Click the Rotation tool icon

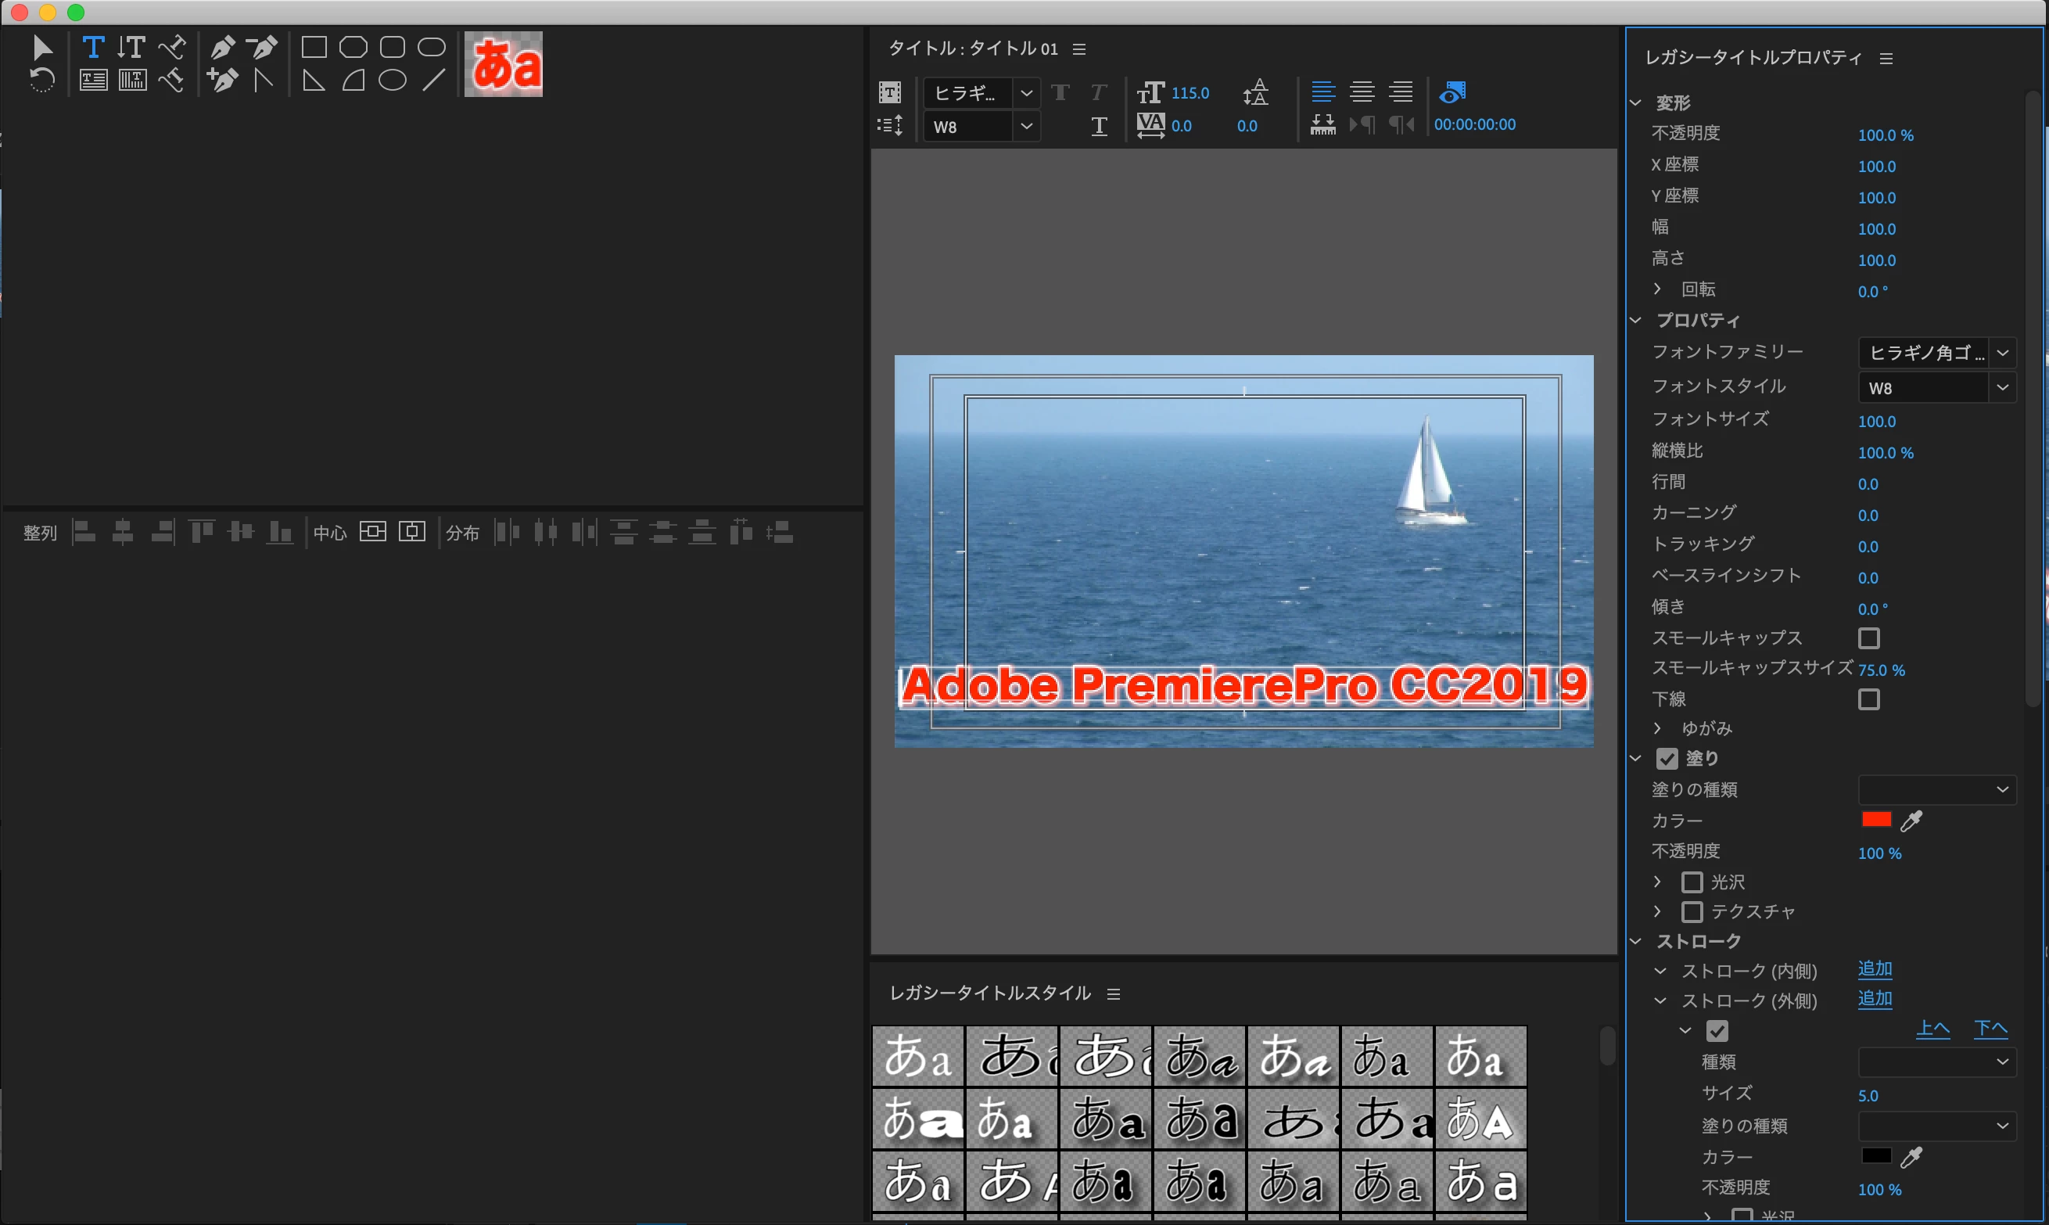(42, 81)
